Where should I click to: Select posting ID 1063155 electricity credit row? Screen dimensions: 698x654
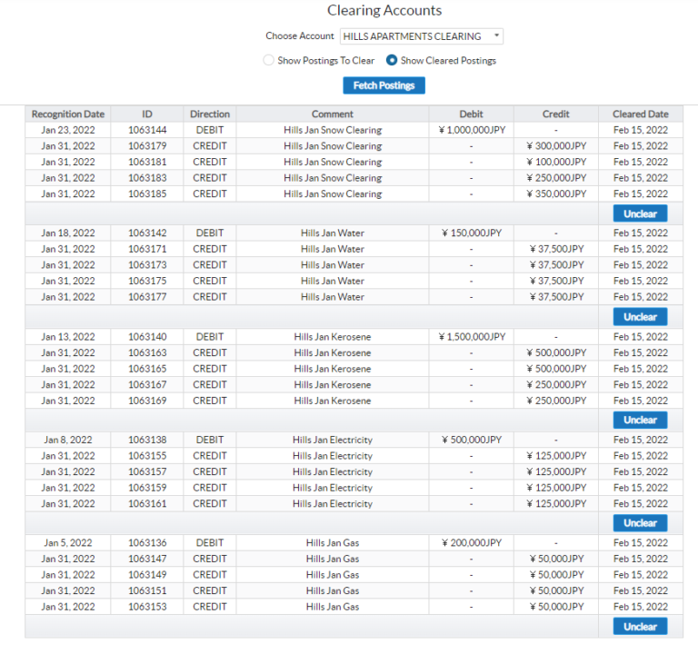(x=147, y=456)
